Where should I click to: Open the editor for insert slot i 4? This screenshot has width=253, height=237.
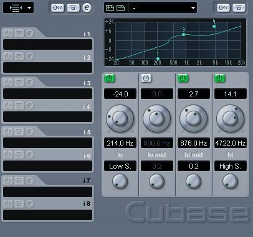[x=30, y=106]
